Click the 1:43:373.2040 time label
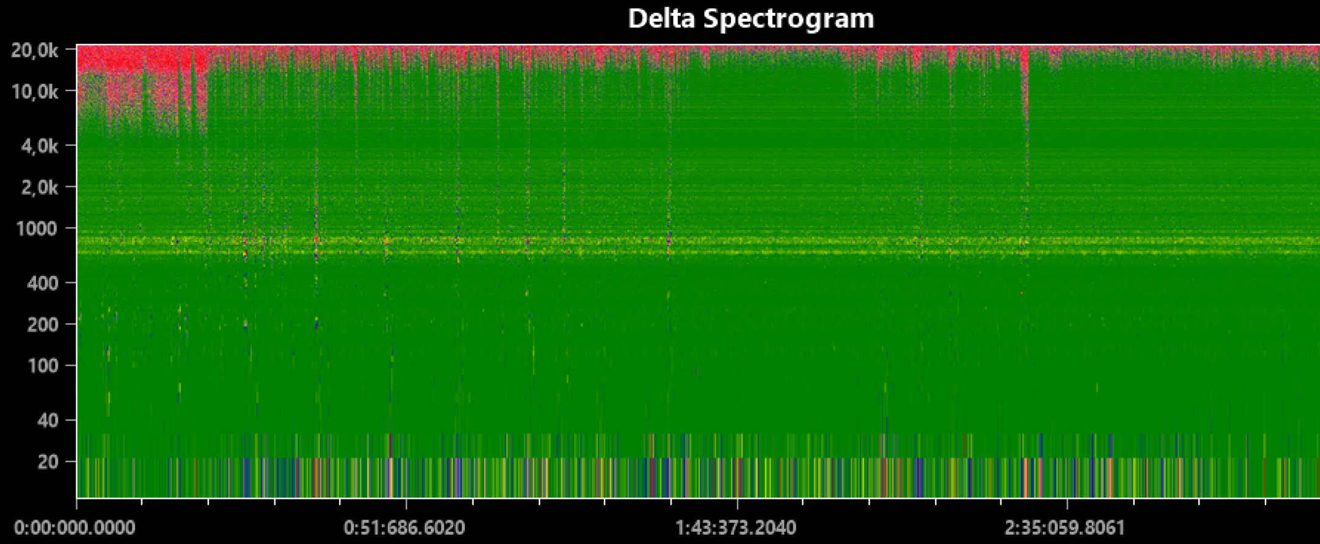1320x544 pixels. (736, 528)
